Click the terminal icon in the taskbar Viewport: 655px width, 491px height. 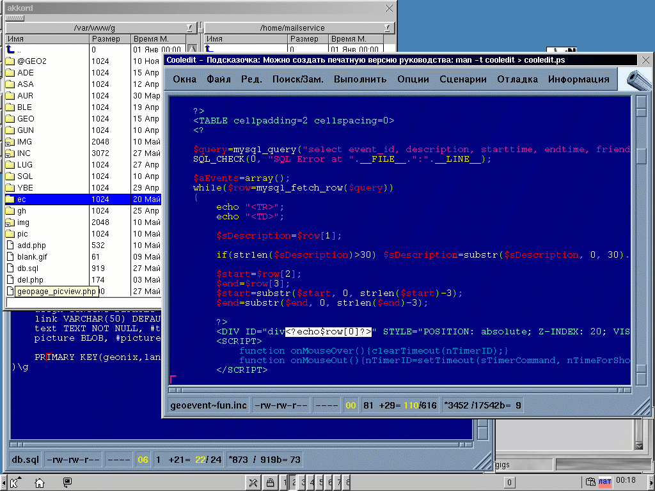click(x=67, y=483)
